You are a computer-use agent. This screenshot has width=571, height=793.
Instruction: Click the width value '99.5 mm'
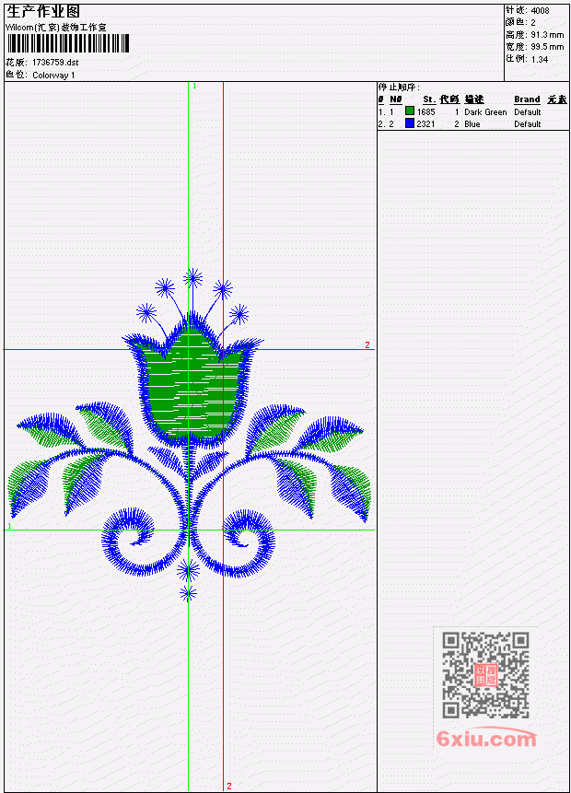click(x=547, y=47)
